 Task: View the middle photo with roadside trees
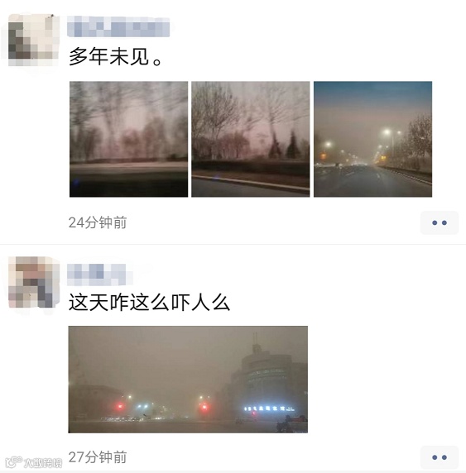point(250,139)
